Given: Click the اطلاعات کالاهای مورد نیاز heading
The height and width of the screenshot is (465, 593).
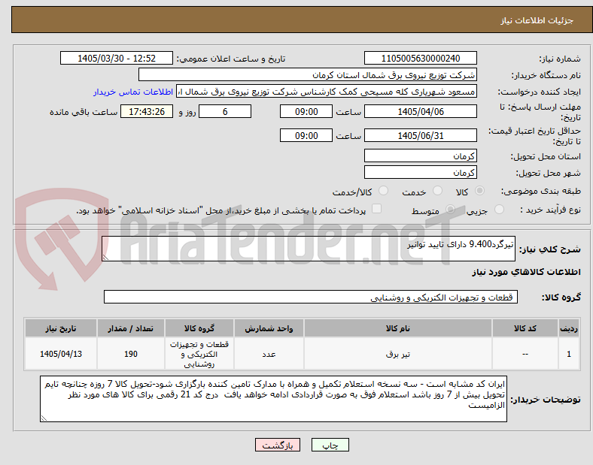Looking at the screenshot, I should pos(526,272).
